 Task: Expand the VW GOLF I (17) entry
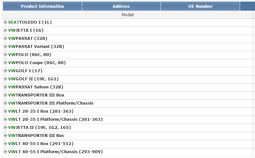[5, 71]
